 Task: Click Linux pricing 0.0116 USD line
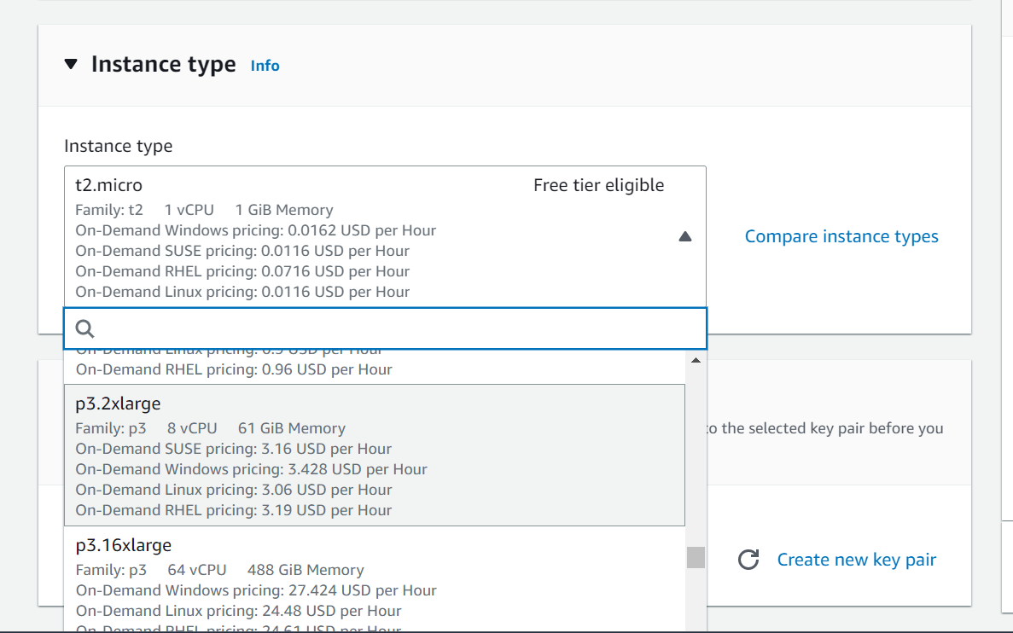click(x=242, y=291)
